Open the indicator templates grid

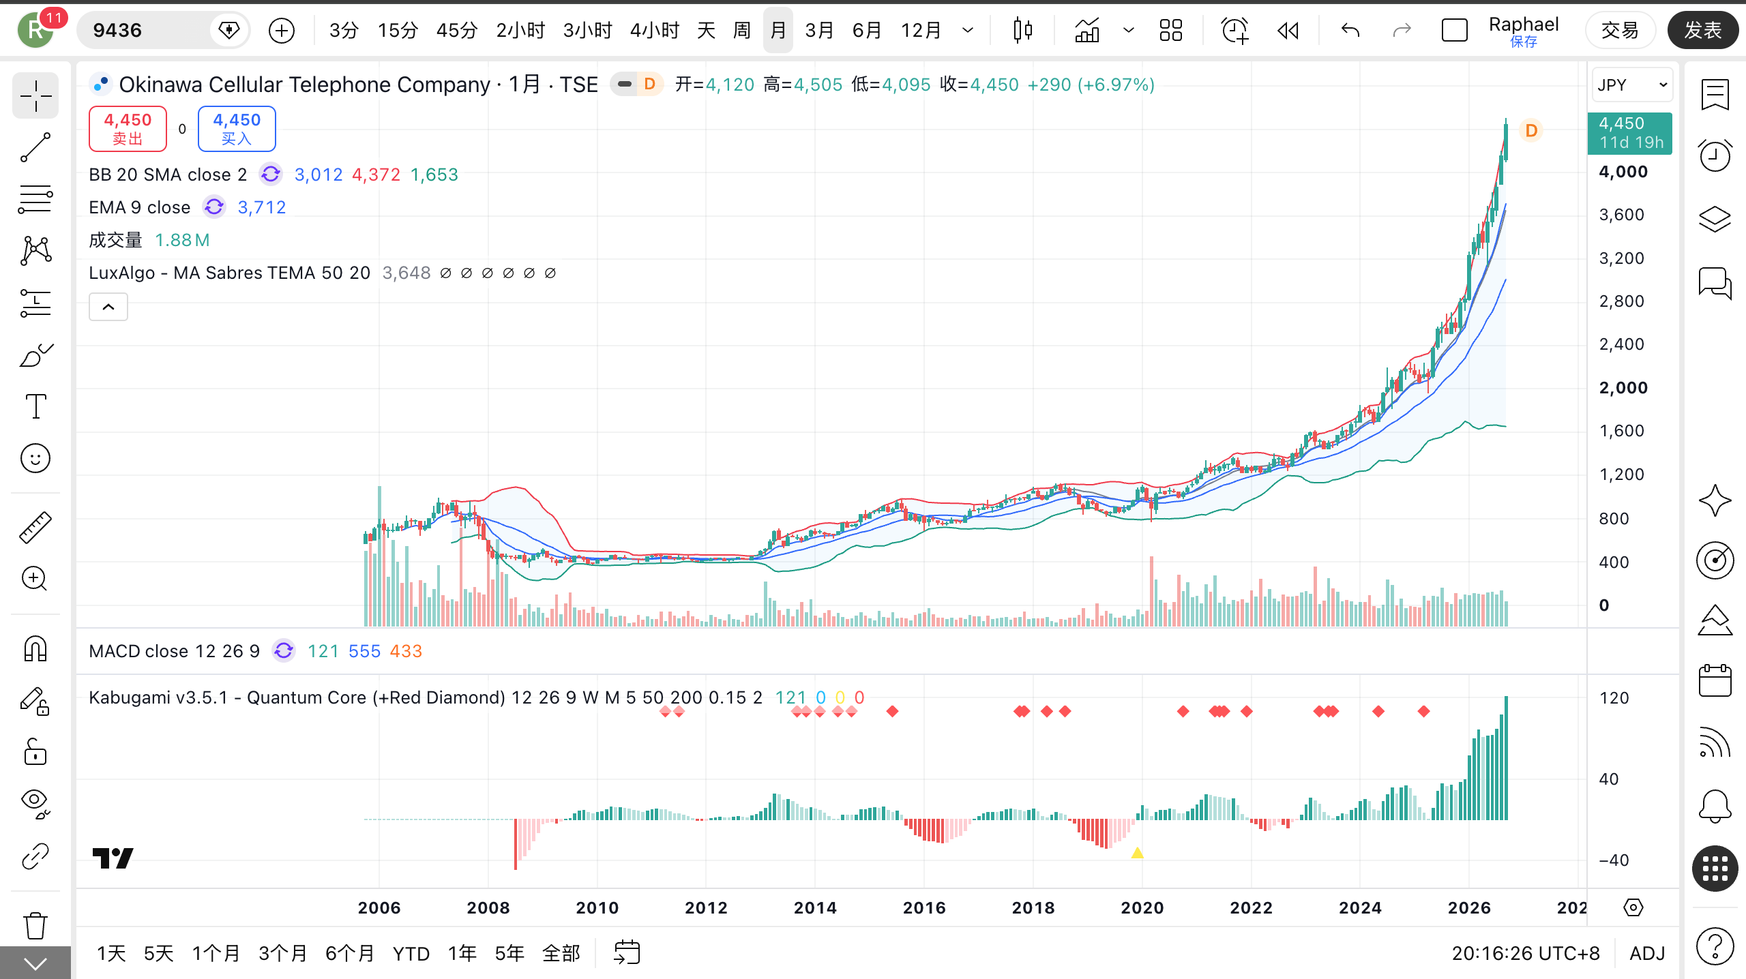coord(1171,30)
